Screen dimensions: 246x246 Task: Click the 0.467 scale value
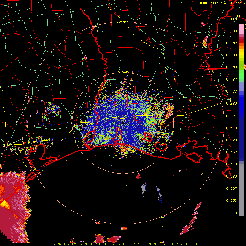click(232, 152)
